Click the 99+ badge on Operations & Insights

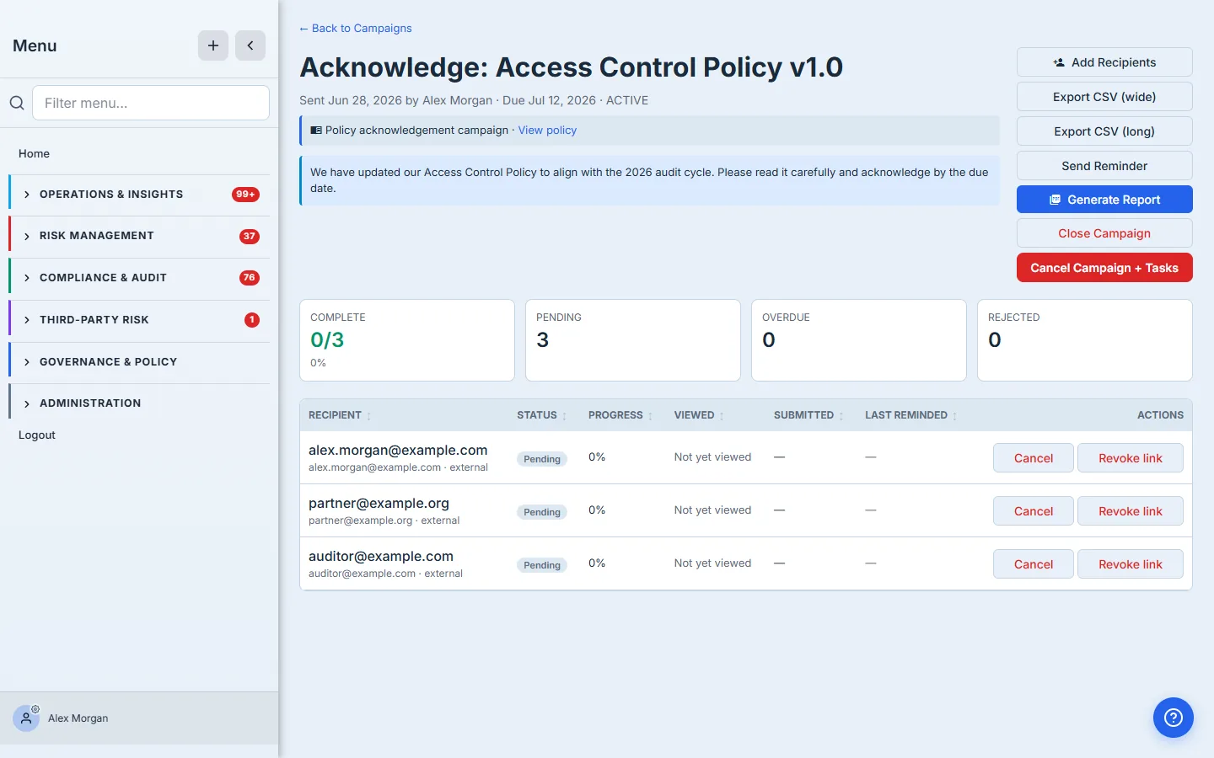pyautogui.click(x=245, y=195)
